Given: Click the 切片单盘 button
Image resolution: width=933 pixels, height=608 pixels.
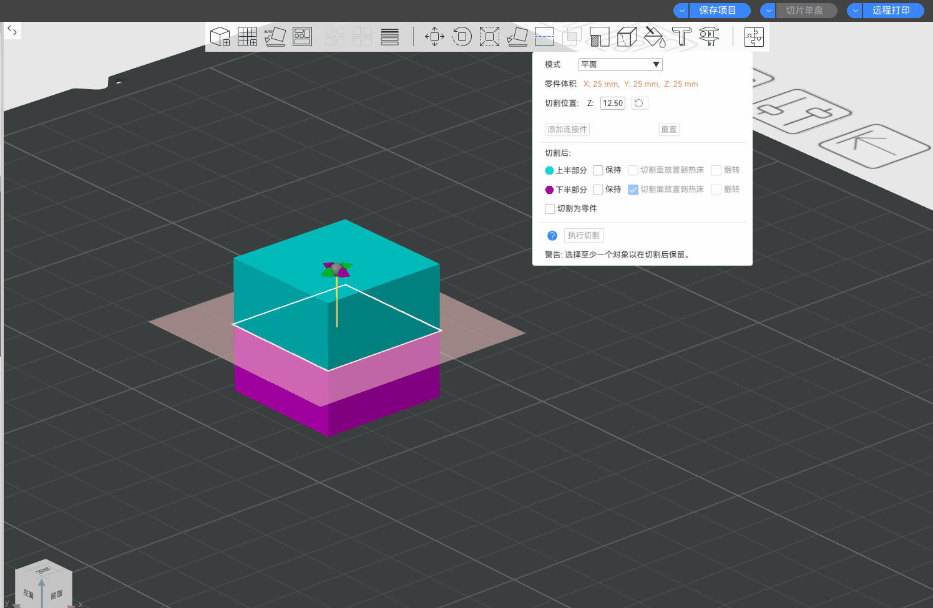Looking at the screenshot, I should point(806,11).
